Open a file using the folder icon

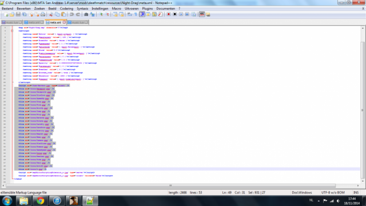[12, 14]
